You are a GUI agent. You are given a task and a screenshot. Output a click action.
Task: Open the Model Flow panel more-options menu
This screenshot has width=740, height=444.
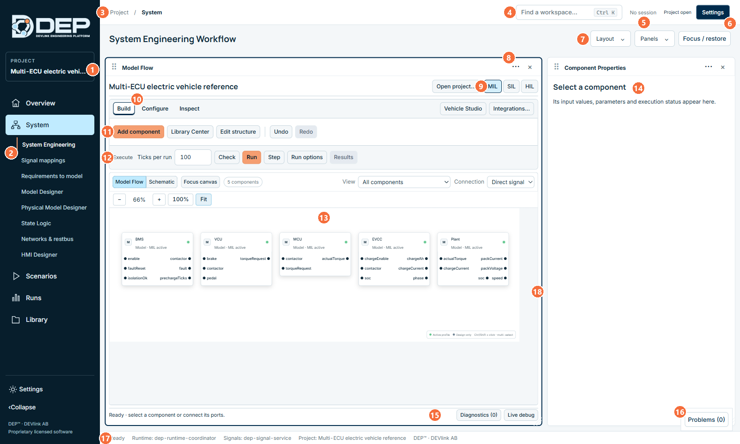(516, 67)
